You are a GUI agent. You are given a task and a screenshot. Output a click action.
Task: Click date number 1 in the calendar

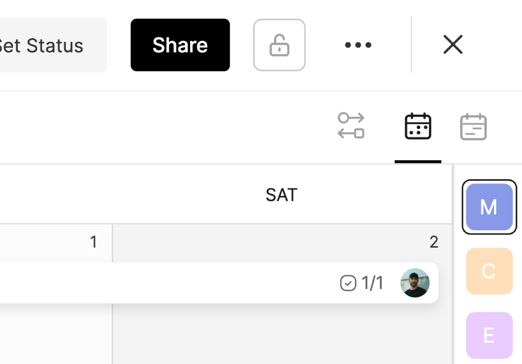(x=93, y=242)
